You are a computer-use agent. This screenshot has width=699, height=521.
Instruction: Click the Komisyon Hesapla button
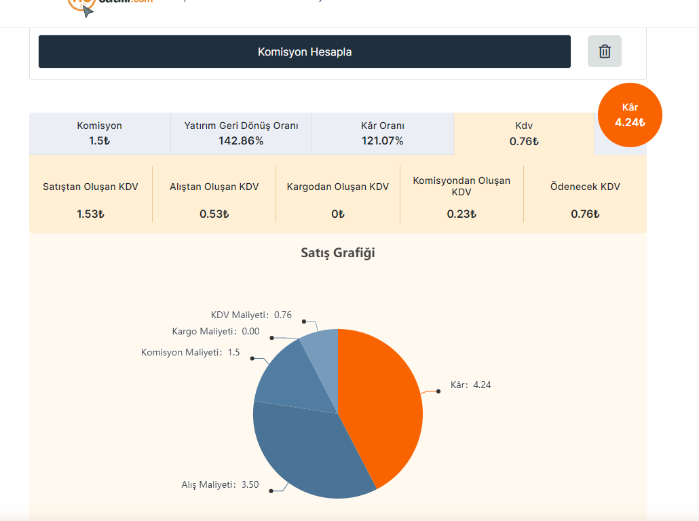pyautogui.click(x=305, y=52)
